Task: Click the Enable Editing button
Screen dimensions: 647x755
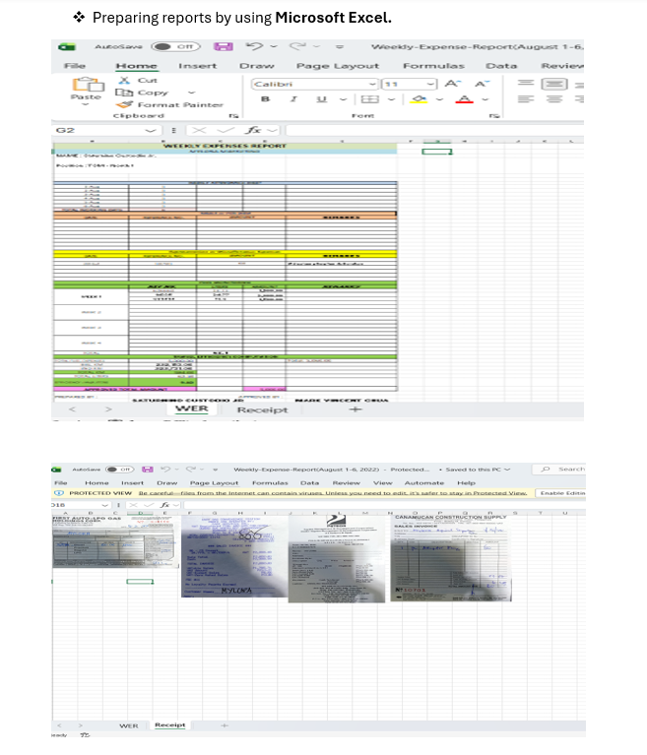Action: [562, 493]
